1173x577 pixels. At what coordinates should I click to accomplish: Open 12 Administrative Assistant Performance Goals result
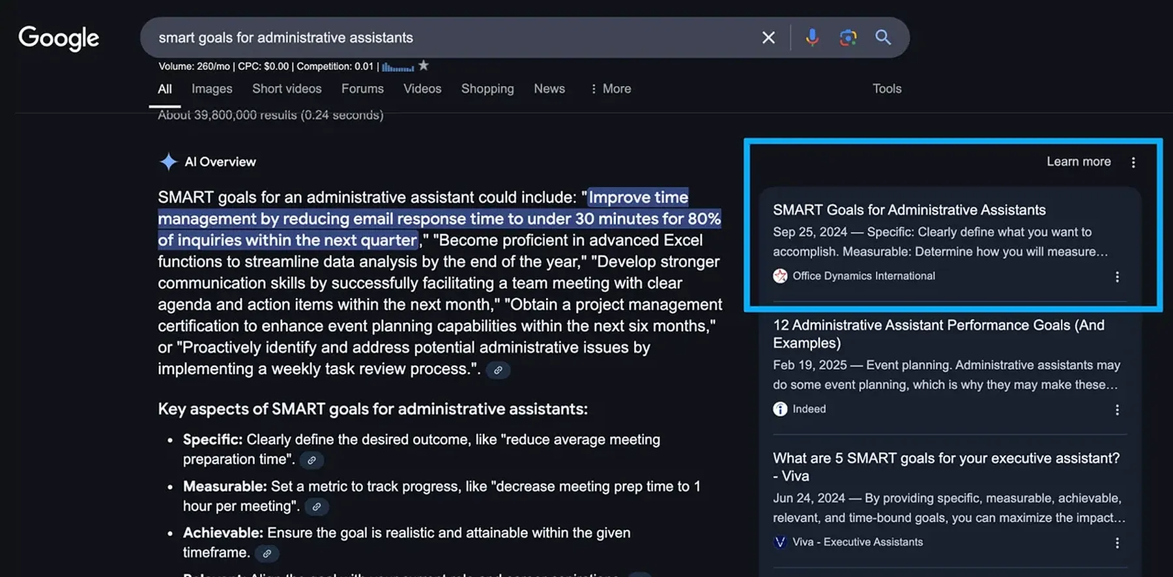(939, 334)
